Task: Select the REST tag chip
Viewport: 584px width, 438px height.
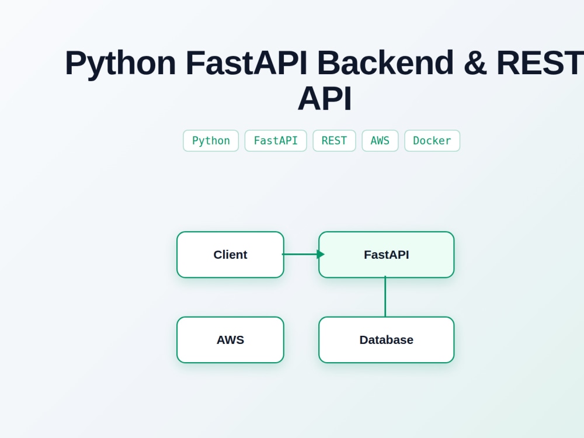Action: click(334, 141)
